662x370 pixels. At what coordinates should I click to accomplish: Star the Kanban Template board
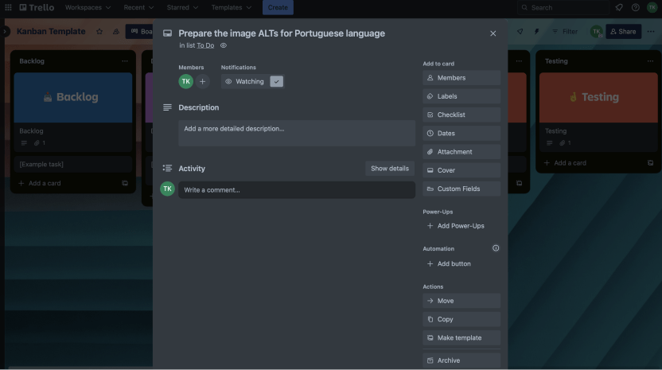click(x=99, y=31)
